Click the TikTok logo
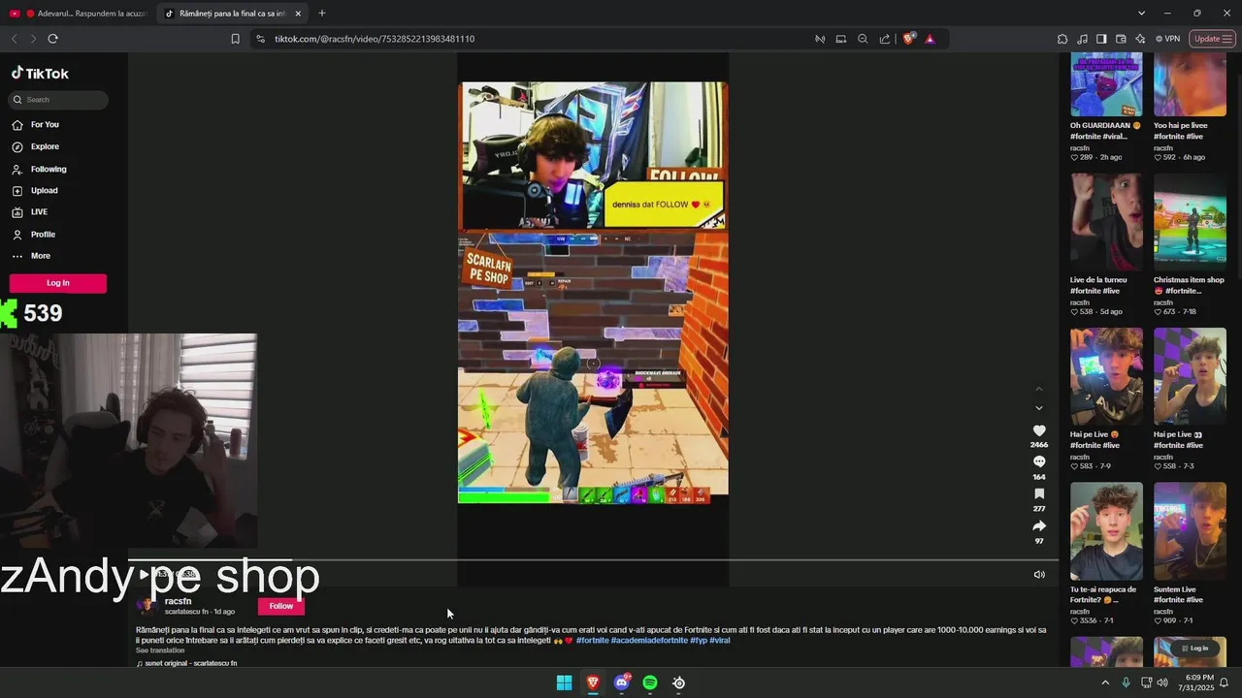 [x=40, y=74]
